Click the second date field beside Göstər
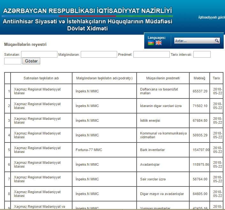Image resolution: width=225 pixels, height=210 pixels. click(13, 61)
